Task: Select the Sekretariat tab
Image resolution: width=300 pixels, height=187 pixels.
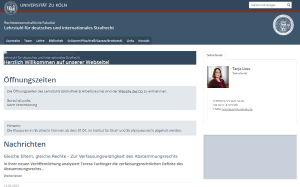Action: point(214,55)
